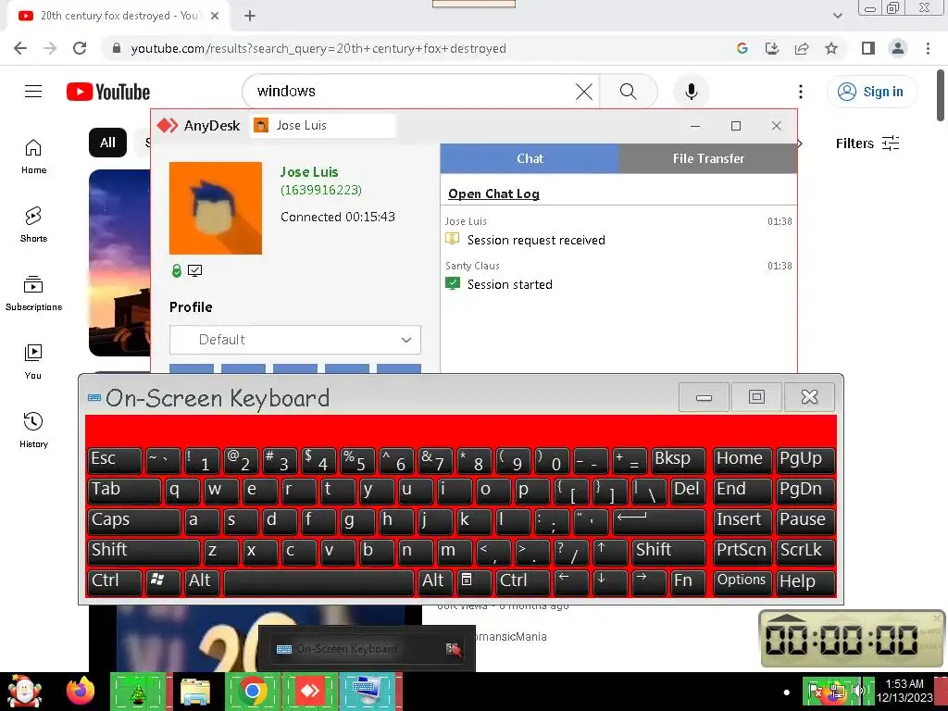
Task: Bookmark this page with star icon
Action: (x=831, y=48)
